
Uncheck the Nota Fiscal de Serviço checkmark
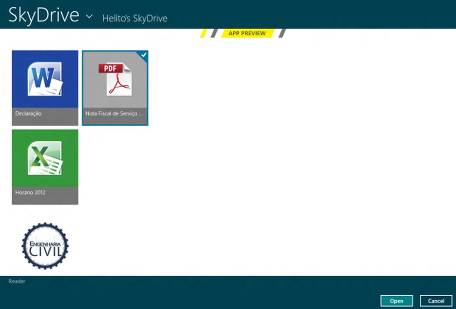144,55
